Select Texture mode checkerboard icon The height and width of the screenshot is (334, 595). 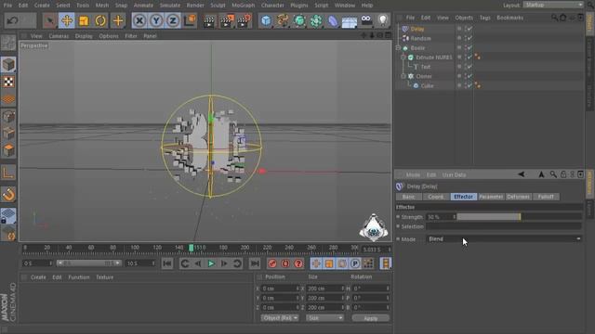[8, 82]
